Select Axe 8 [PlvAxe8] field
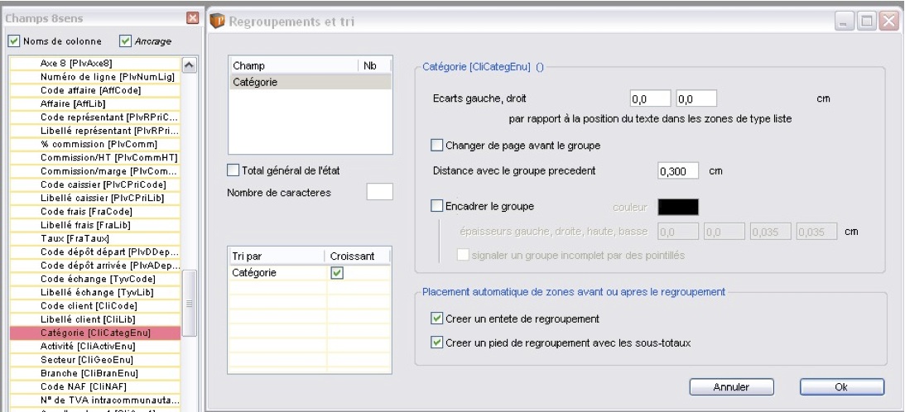Screen dimensions: 905x412 pos(95,64)
